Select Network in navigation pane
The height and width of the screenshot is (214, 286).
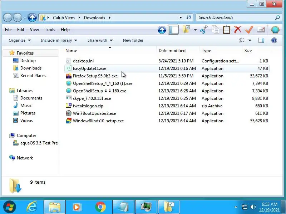point(25,158)
